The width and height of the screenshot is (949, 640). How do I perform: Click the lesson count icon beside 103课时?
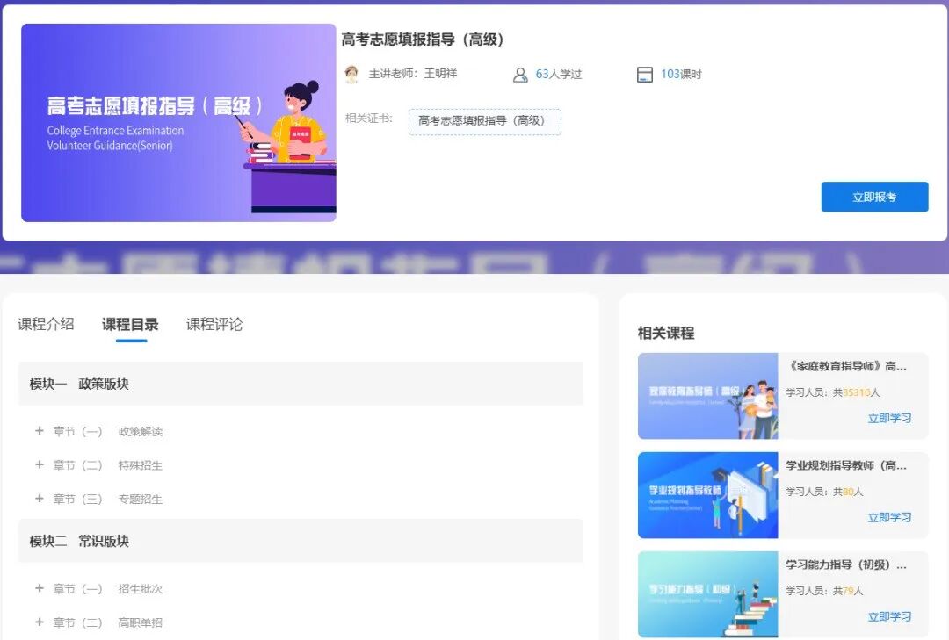[645, 75]
